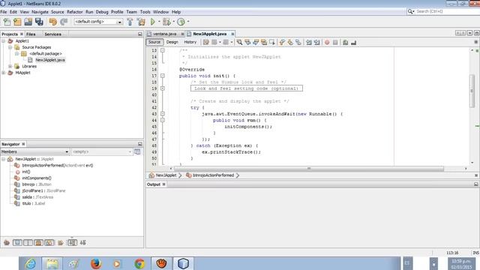Toggle Fully Qualified Names navigator button
The width and height of the screenshot is (480, 270).
[61, 243]
